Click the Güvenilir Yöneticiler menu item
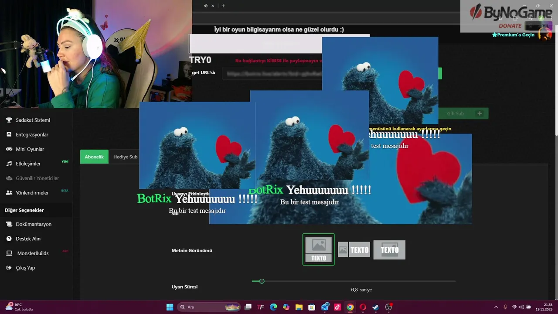This screenshot has height=314, width=558. pyautogui.click(x=37, y=178)
